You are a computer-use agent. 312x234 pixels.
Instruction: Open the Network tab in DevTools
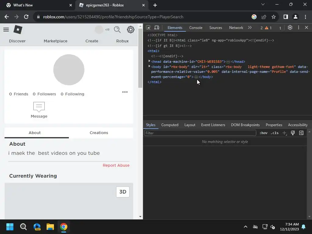coord(236,28)
